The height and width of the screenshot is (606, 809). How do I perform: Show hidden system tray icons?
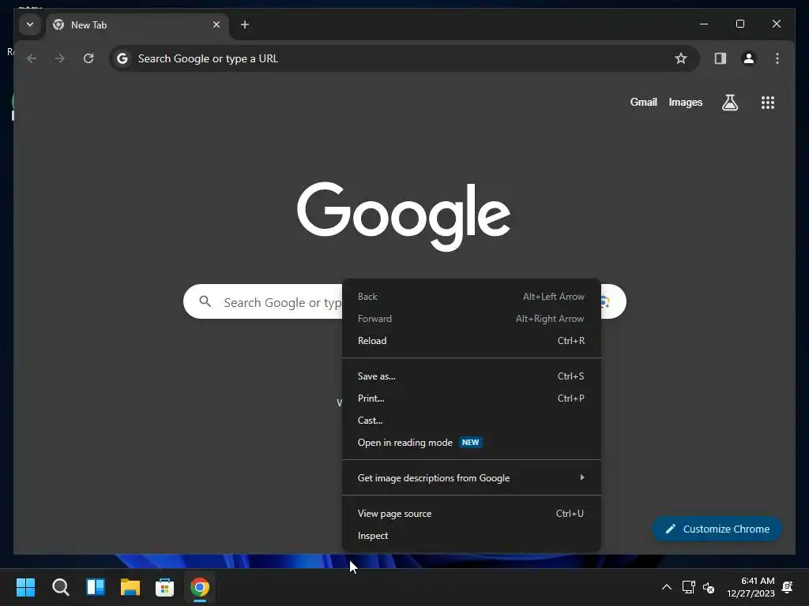click(666, 587)
